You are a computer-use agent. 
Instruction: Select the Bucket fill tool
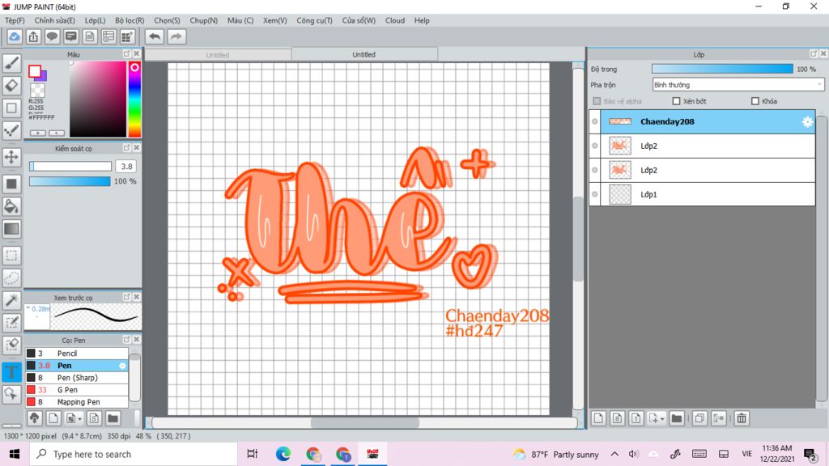[x=11, y=206]
